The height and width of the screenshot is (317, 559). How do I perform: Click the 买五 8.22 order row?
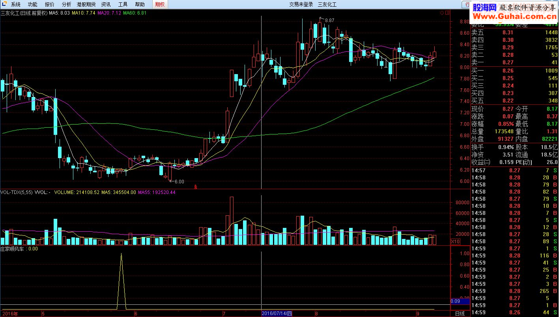515,101
